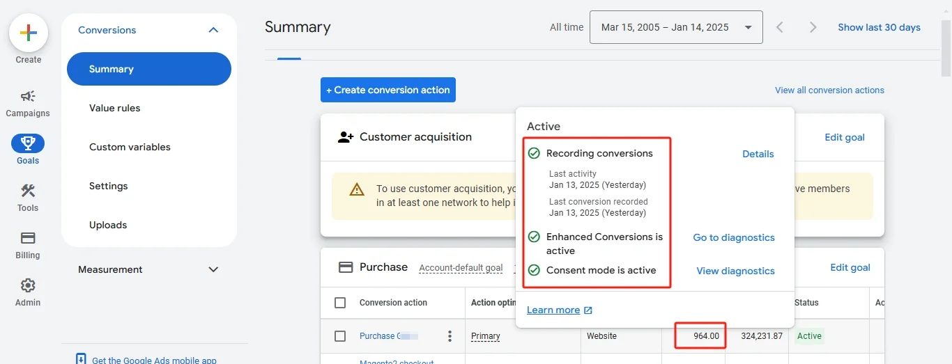Image resolution: width=952 pixels, height=364 pixels.
Task: Click the Website source cell
Action: click(601, 336)
